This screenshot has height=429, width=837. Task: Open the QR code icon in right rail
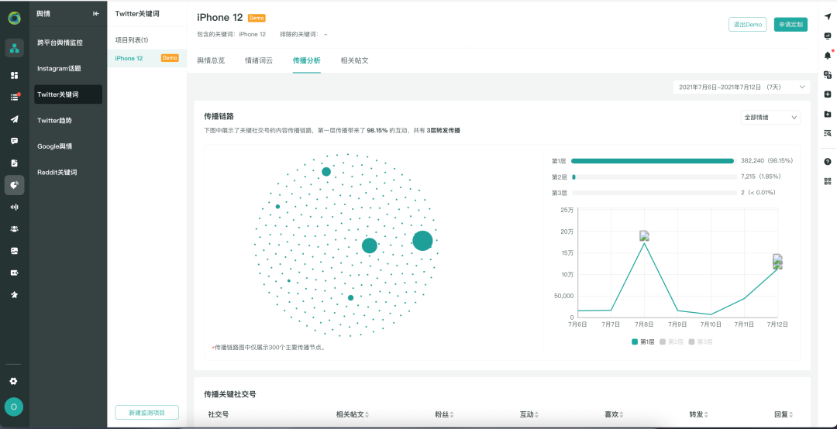[828, 181]
